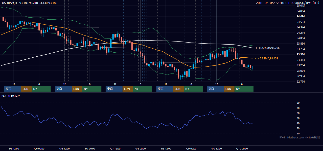
Task: Click the 4/7 00:00 time axis label
Action: pos(90,148)
